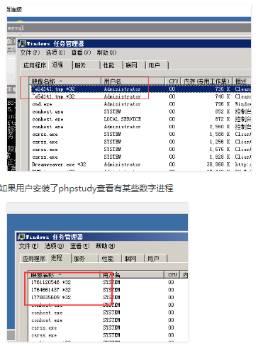The height and width of the screenshot is (348, 268).
Task: Sort by 用户名 column in window with numeric processes
Action: [132, 275]
